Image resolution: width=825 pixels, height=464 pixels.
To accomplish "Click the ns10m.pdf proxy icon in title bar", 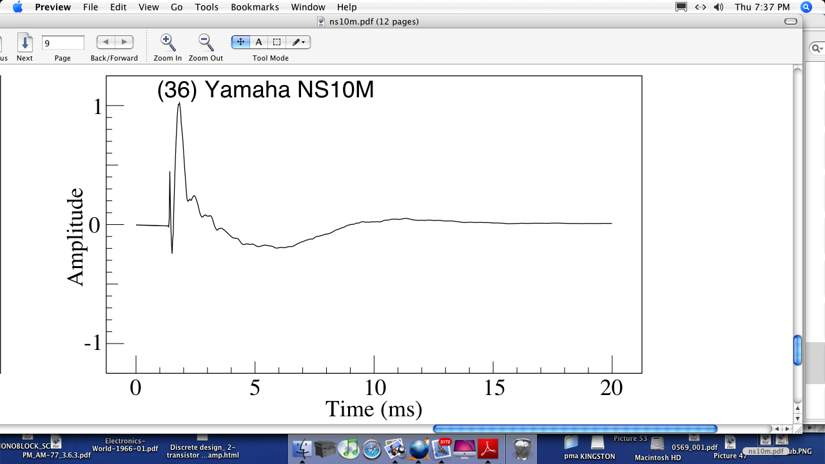I will click(x=322, y=21).
